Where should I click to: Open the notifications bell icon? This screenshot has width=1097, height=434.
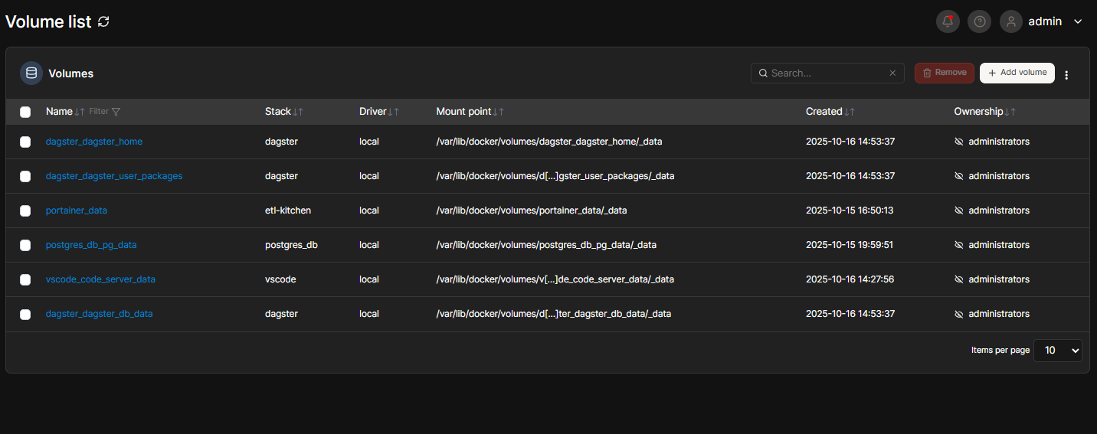(948, 21)
